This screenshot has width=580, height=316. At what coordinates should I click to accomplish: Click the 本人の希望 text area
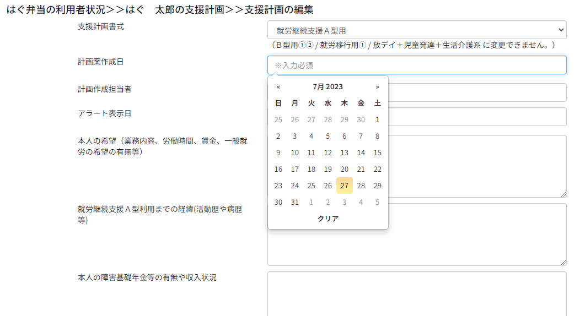point(477,166)
